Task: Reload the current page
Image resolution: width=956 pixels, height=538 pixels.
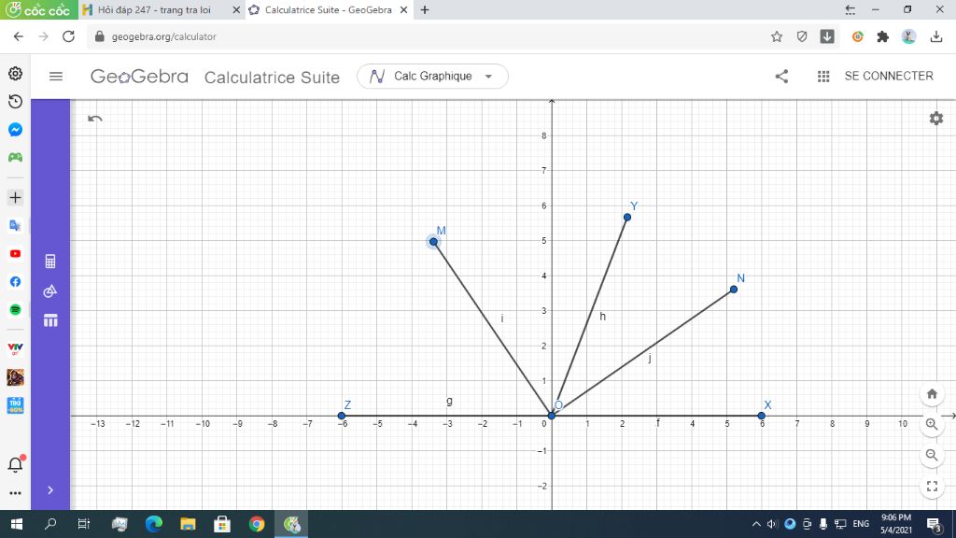Action: point(68,36)
